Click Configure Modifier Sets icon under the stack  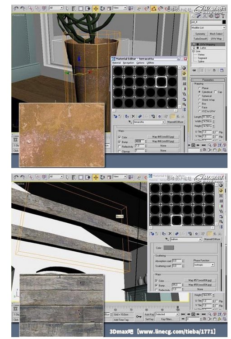(222, 70)
